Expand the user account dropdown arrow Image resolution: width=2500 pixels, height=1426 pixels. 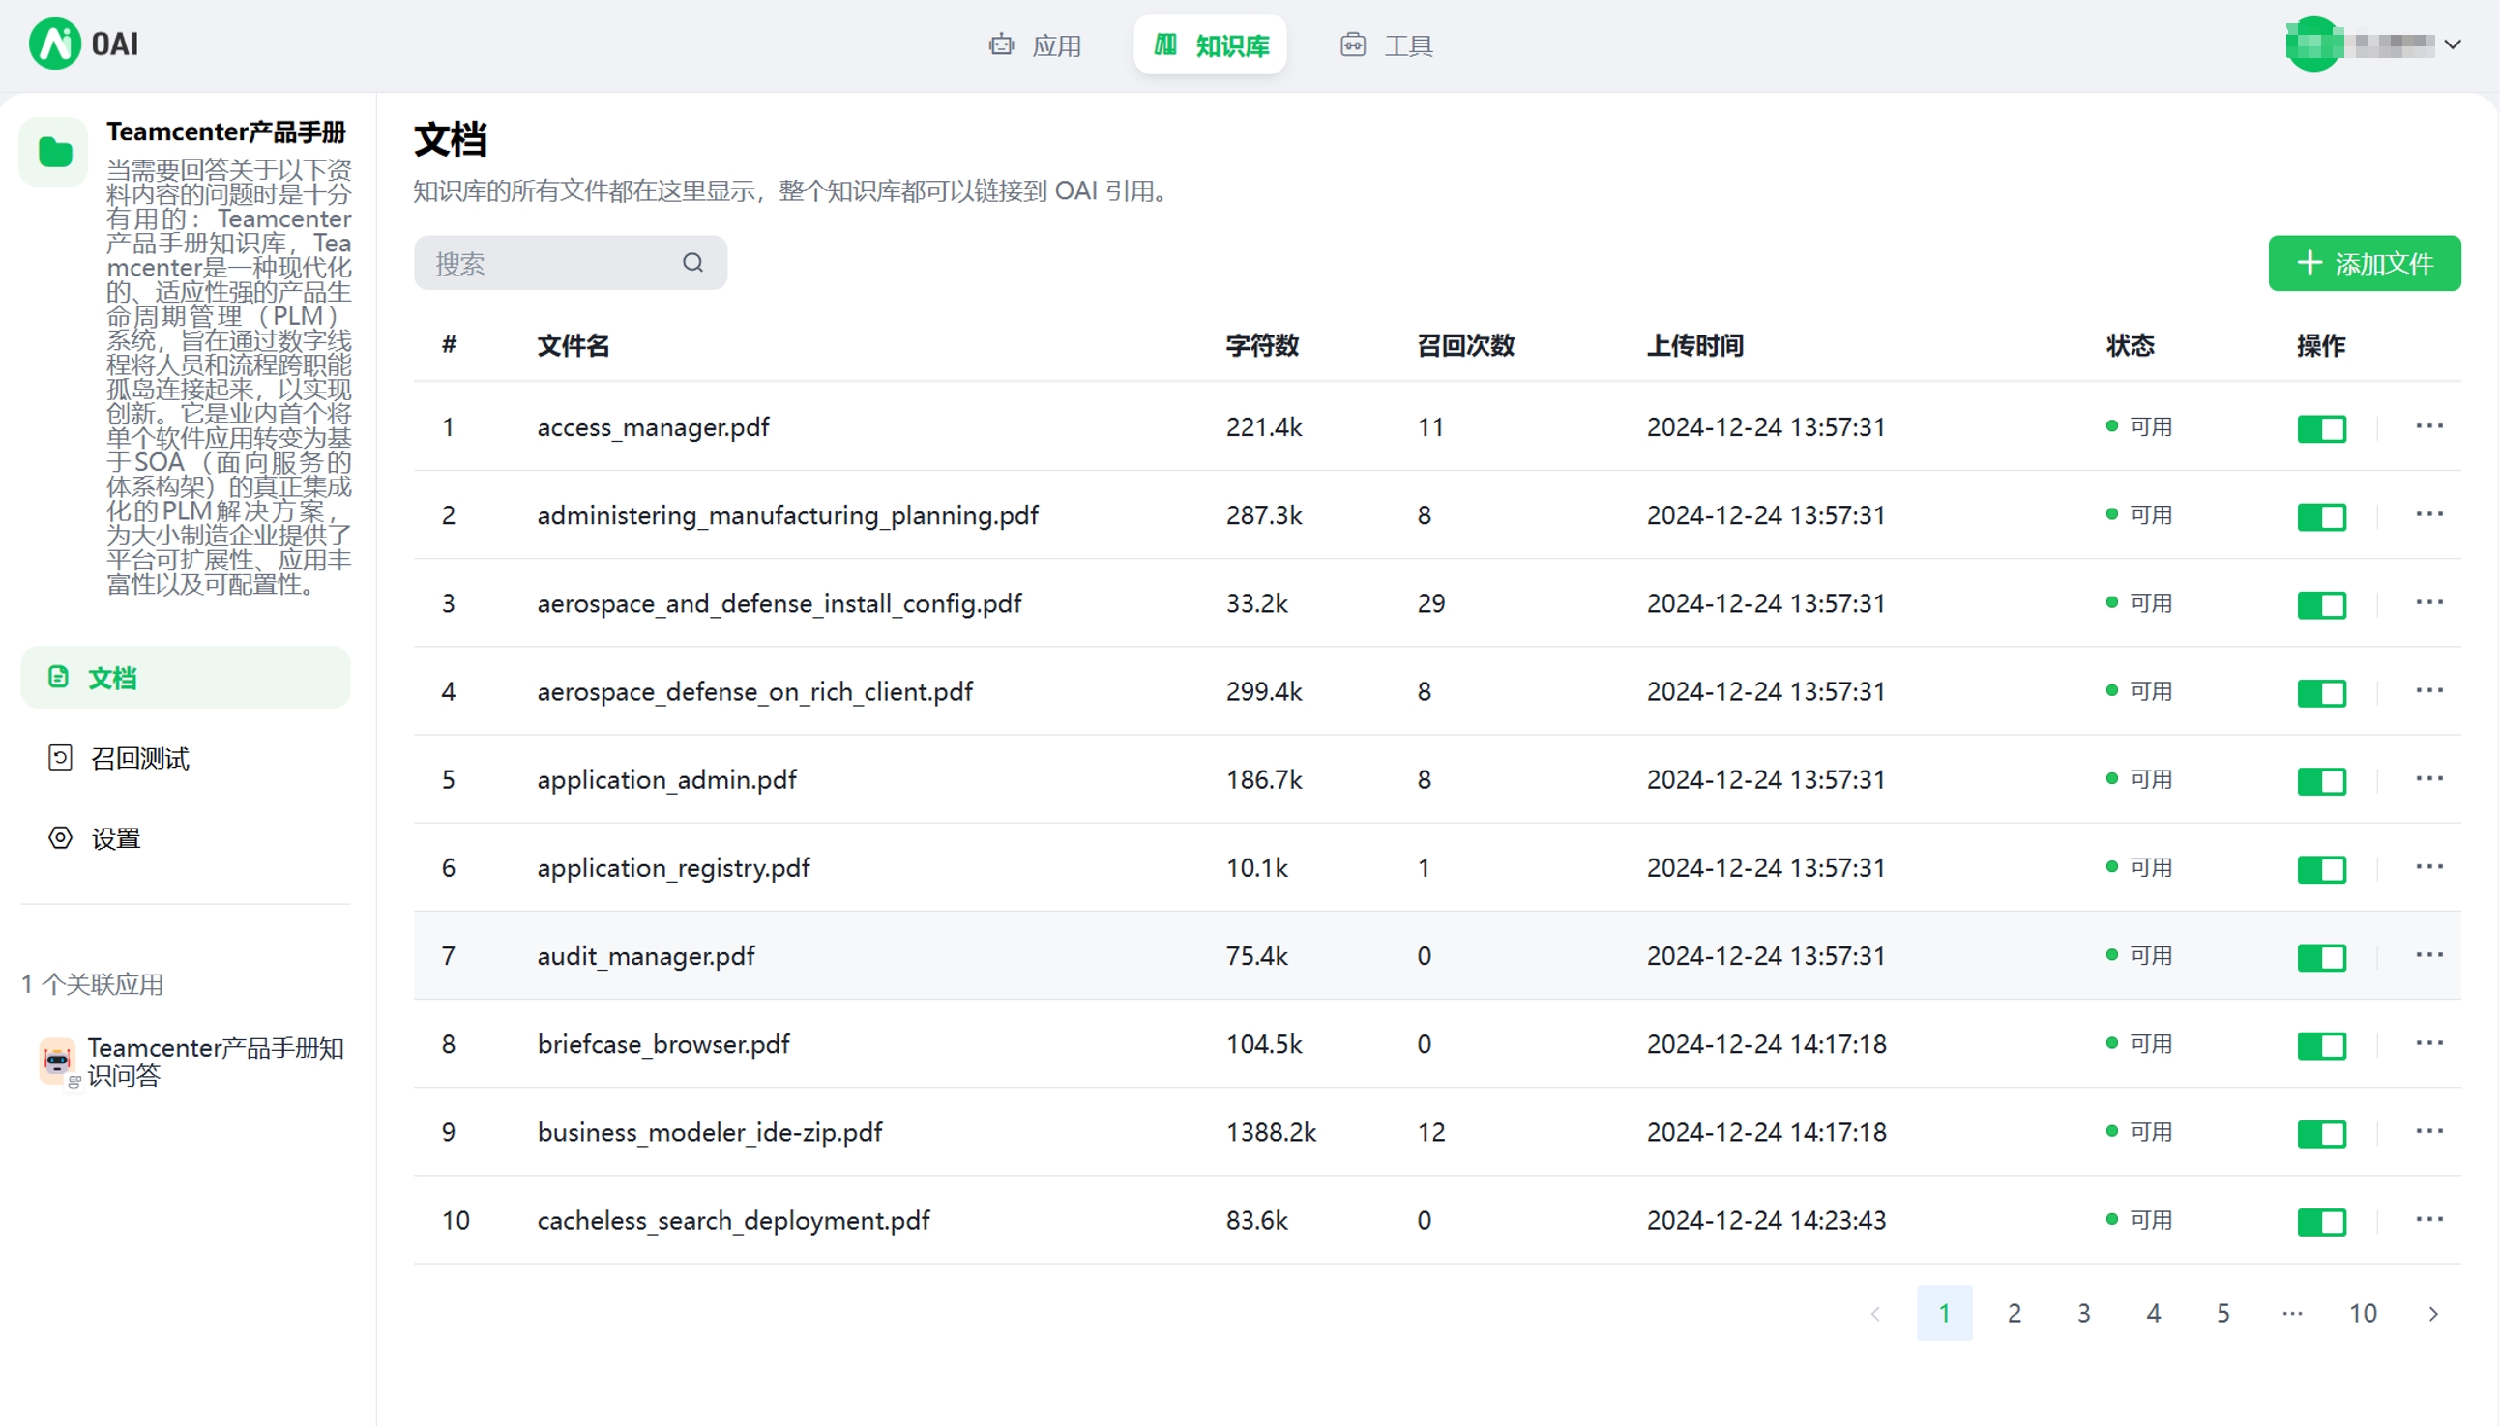click(2452, 44)
